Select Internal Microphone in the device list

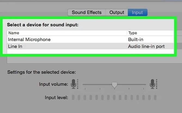coord(29,40)
